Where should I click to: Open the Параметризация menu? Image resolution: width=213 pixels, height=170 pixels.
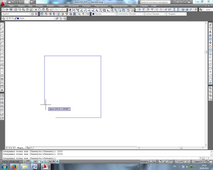(x=120, y=6)
